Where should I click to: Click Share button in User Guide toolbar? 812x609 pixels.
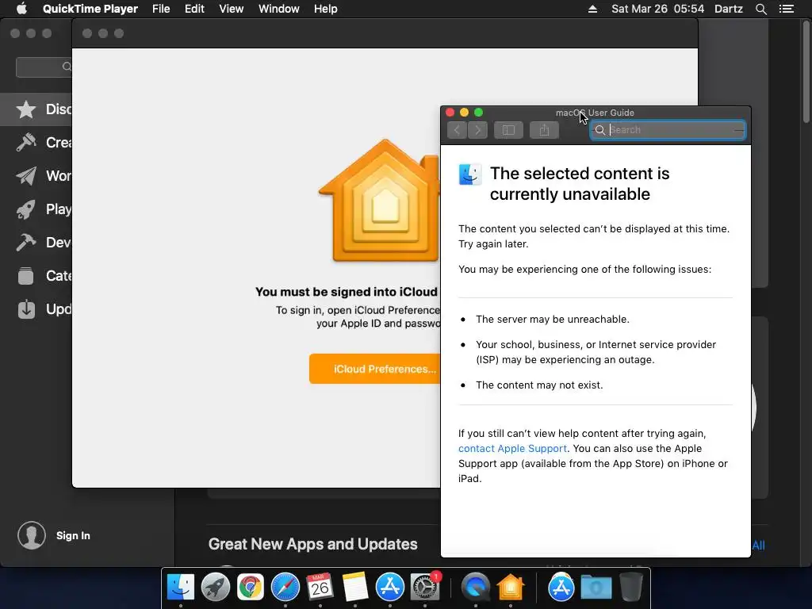(544, 130)
